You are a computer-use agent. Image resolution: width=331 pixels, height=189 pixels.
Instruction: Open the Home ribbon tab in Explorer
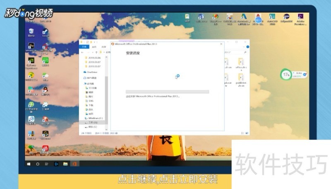point(94,47)
